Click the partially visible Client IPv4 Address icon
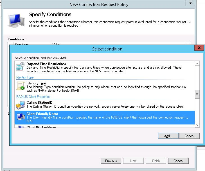205x171 pixels. (20, 127)
